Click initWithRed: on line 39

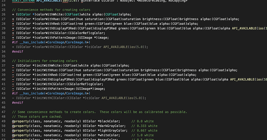click(48, 75)
